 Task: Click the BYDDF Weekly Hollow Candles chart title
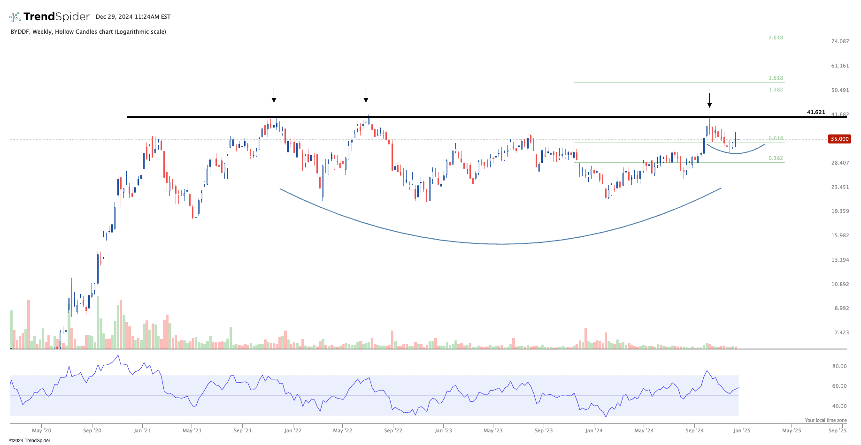pos(88,32)
